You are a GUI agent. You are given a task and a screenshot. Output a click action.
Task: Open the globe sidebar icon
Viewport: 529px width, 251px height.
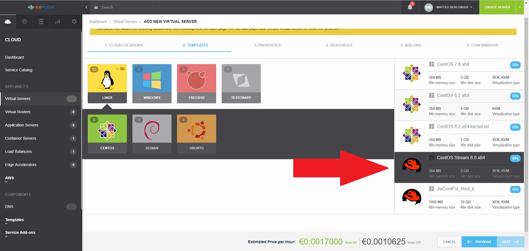tap(24, 21)
